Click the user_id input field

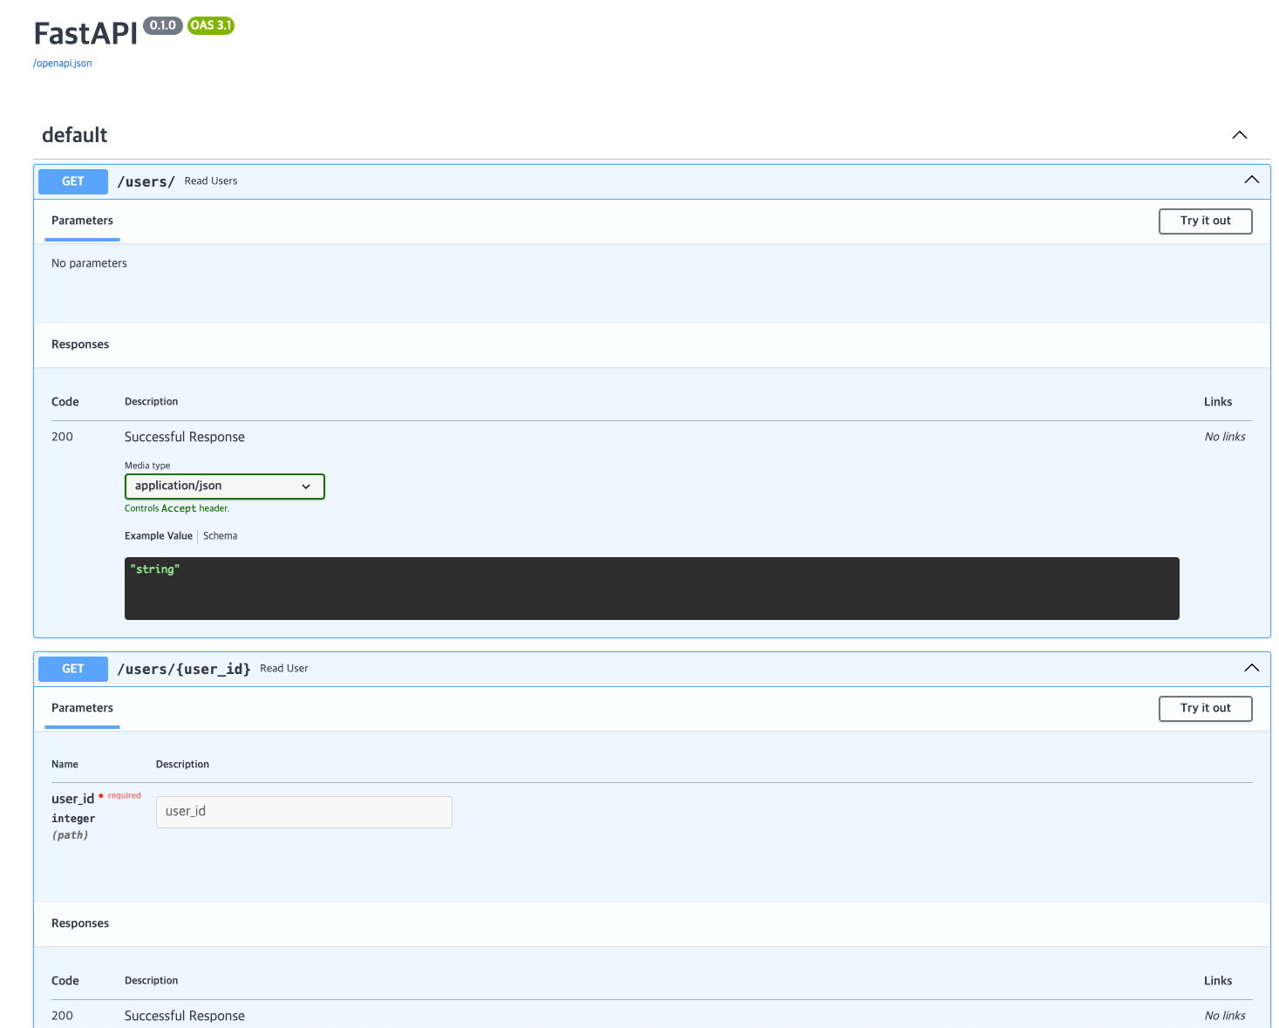304,812
